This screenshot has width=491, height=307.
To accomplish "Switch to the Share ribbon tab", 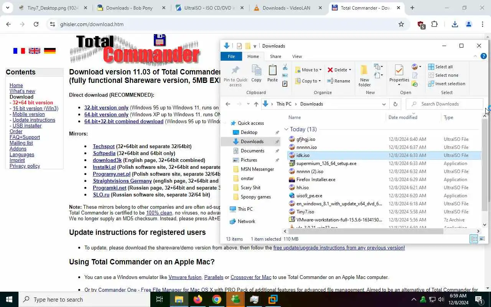I will click(275, 56).
